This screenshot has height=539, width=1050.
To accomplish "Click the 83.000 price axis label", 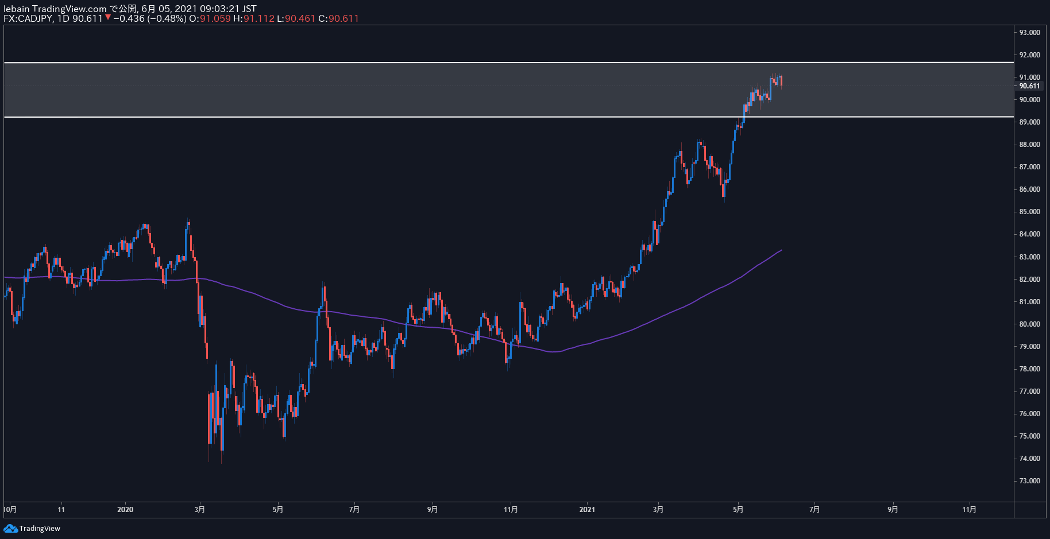I will coord(1029,257).
